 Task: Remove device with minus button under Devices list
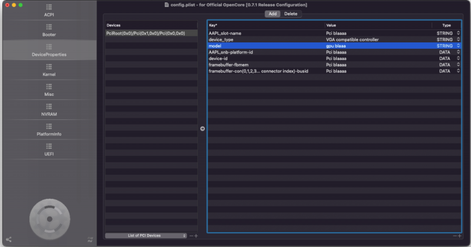point(191,236)
